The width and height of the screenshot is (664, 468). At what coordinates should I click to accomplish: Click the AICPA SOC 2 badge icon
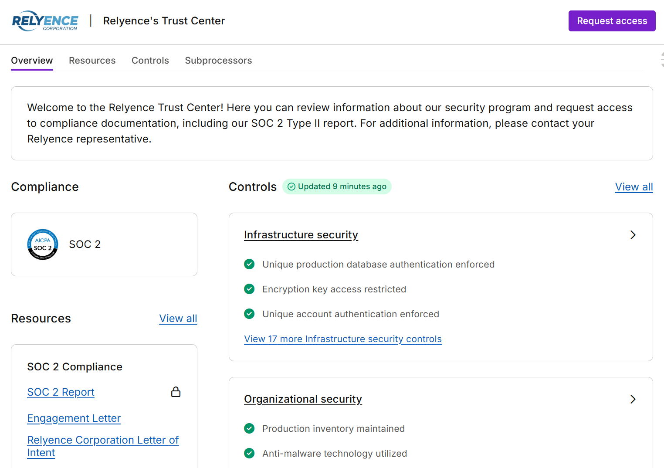pyautogui.click(x=43, y=244)
